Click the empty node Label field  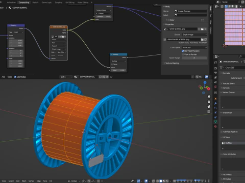click(190, 15)
